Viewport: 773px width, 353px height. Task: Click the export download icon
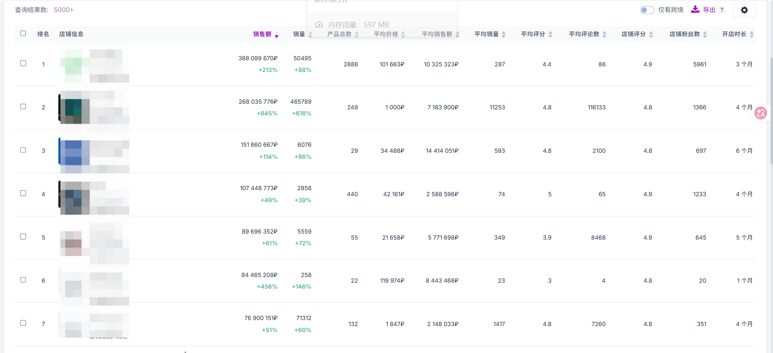pos(695,10)
